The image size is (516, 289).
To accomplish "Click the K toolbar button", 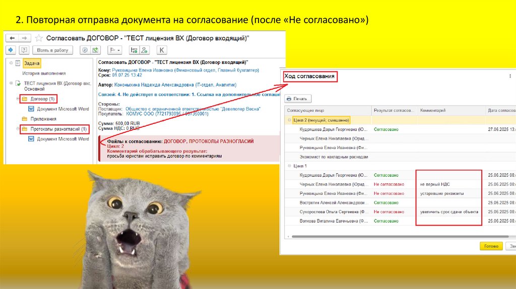I will coord(162,50).
